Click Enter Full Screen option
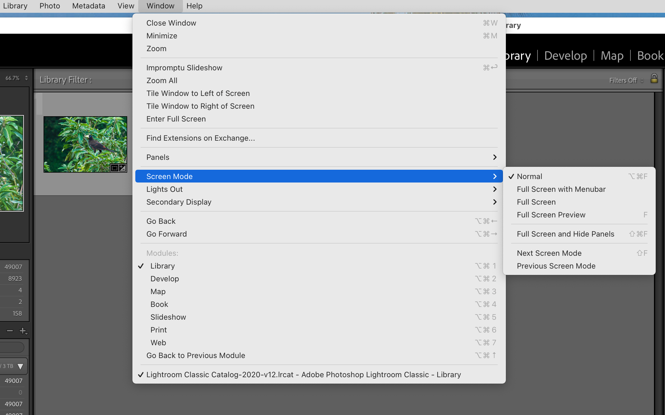This screenshot has width=665, height=415. pos(176,119)
